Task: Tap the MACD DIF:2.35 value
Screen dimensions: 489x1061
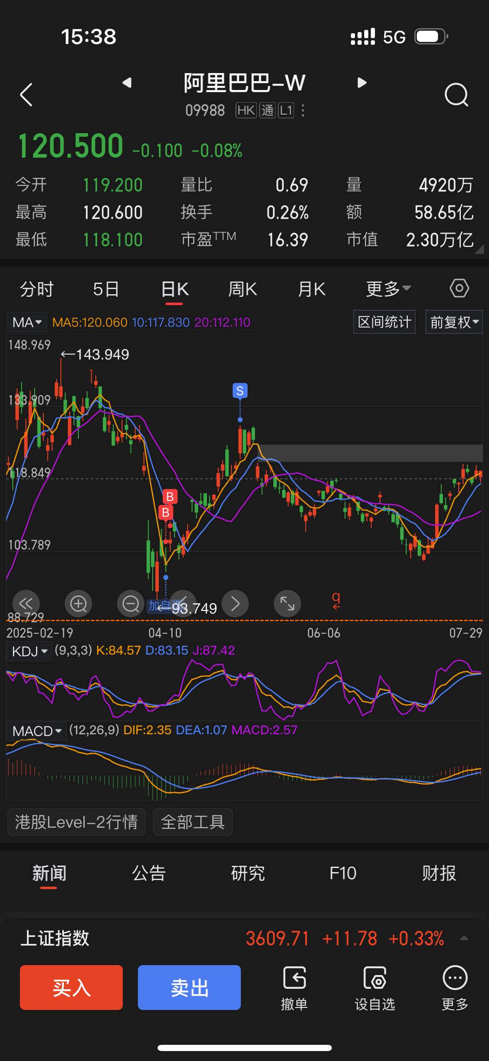Action: coord(147,730)
